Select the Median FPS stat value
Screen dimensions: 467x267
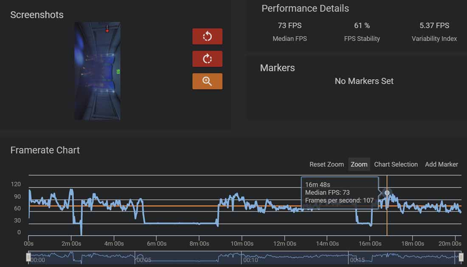tap(290, 25)
